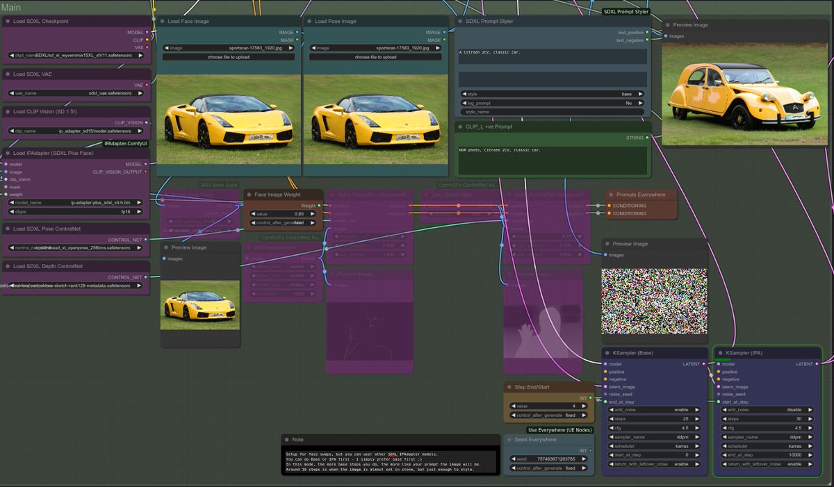Click the MODEL output port on Load SDXL Checkpoint

tap(147, 33)
